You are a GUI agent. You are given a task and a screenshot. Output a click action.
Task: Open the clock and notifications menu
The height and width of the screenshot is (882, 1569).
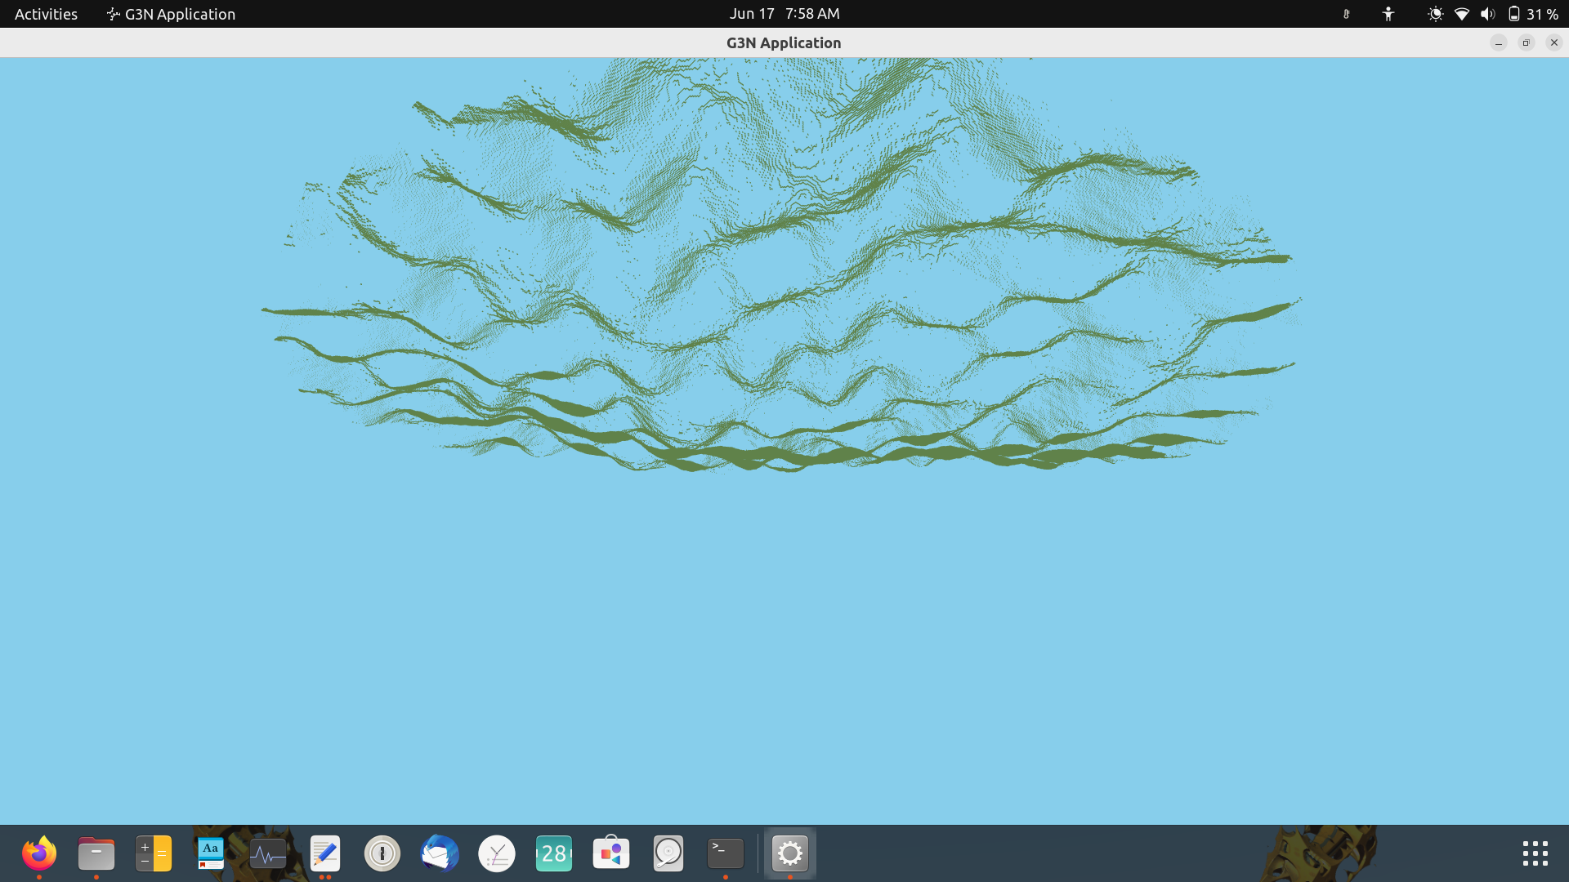point(784,14)
